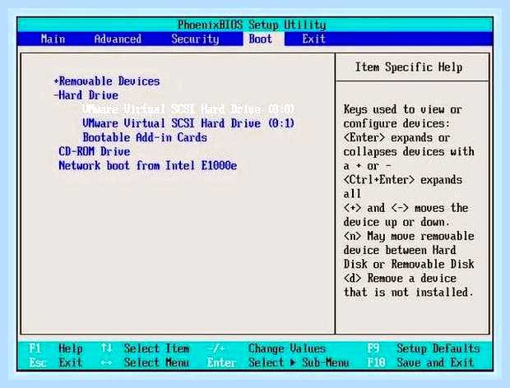Click the Enter key label in footer
This screenshot has width=510, height=388.
221,363
